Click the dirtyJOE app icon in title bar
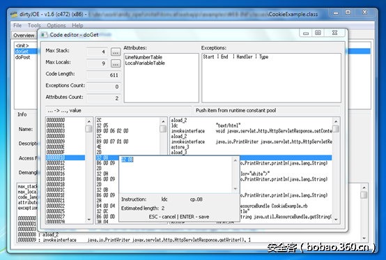Image resolution: width=386 pixels, height=260 pixels. (14, 14)
